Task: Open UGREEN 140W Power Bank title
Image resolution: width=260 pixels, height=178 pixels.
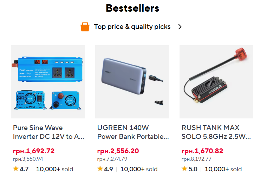Action: tap(133, 132)
